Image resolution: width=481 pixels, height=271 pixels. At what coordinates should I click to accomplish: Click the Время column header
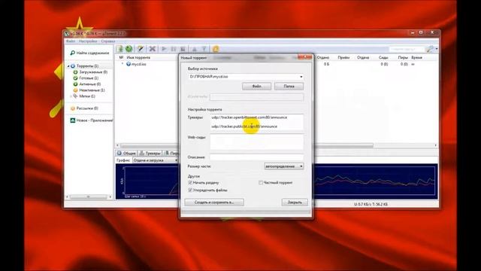pyautogui.click(x=416, y=57)
